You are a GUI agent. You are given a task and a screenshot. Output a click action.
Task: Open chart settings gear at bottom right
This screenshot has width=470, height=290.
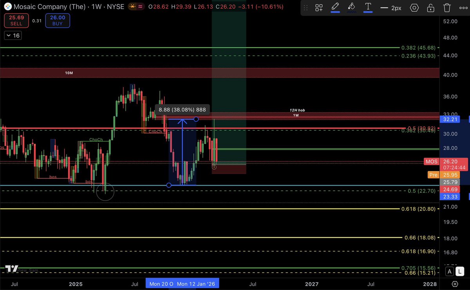tap(455, 284)
